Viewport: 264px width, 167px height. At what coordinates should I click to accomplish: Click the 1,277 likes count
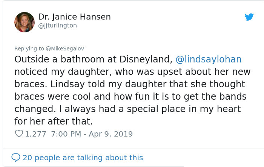click(x=35, y=134)
